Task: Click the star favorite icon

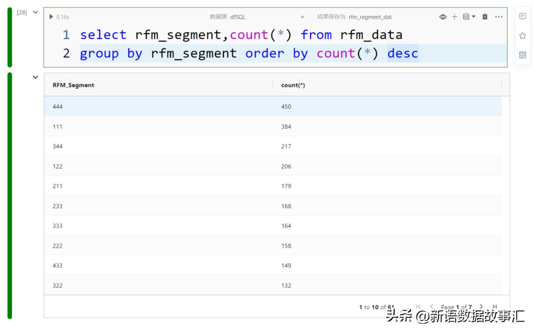Action: tap(523, 36)
